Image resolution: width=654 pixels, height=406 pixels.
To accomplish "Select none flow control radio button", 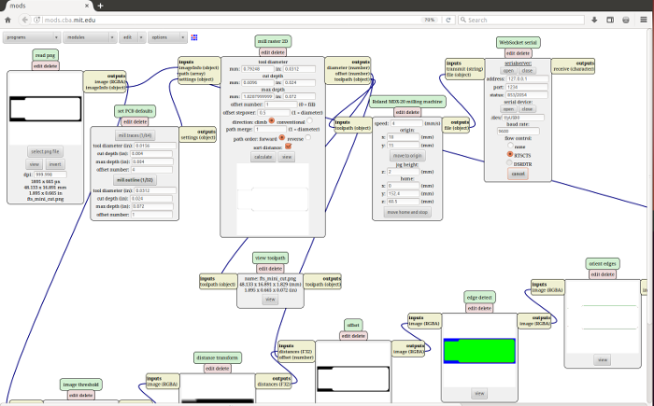I will coord(510,146).
